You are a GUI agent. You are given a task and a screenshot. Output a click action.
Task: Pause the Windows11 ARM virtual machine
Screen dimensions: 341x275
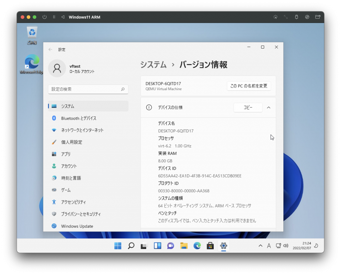click(54, 17)
